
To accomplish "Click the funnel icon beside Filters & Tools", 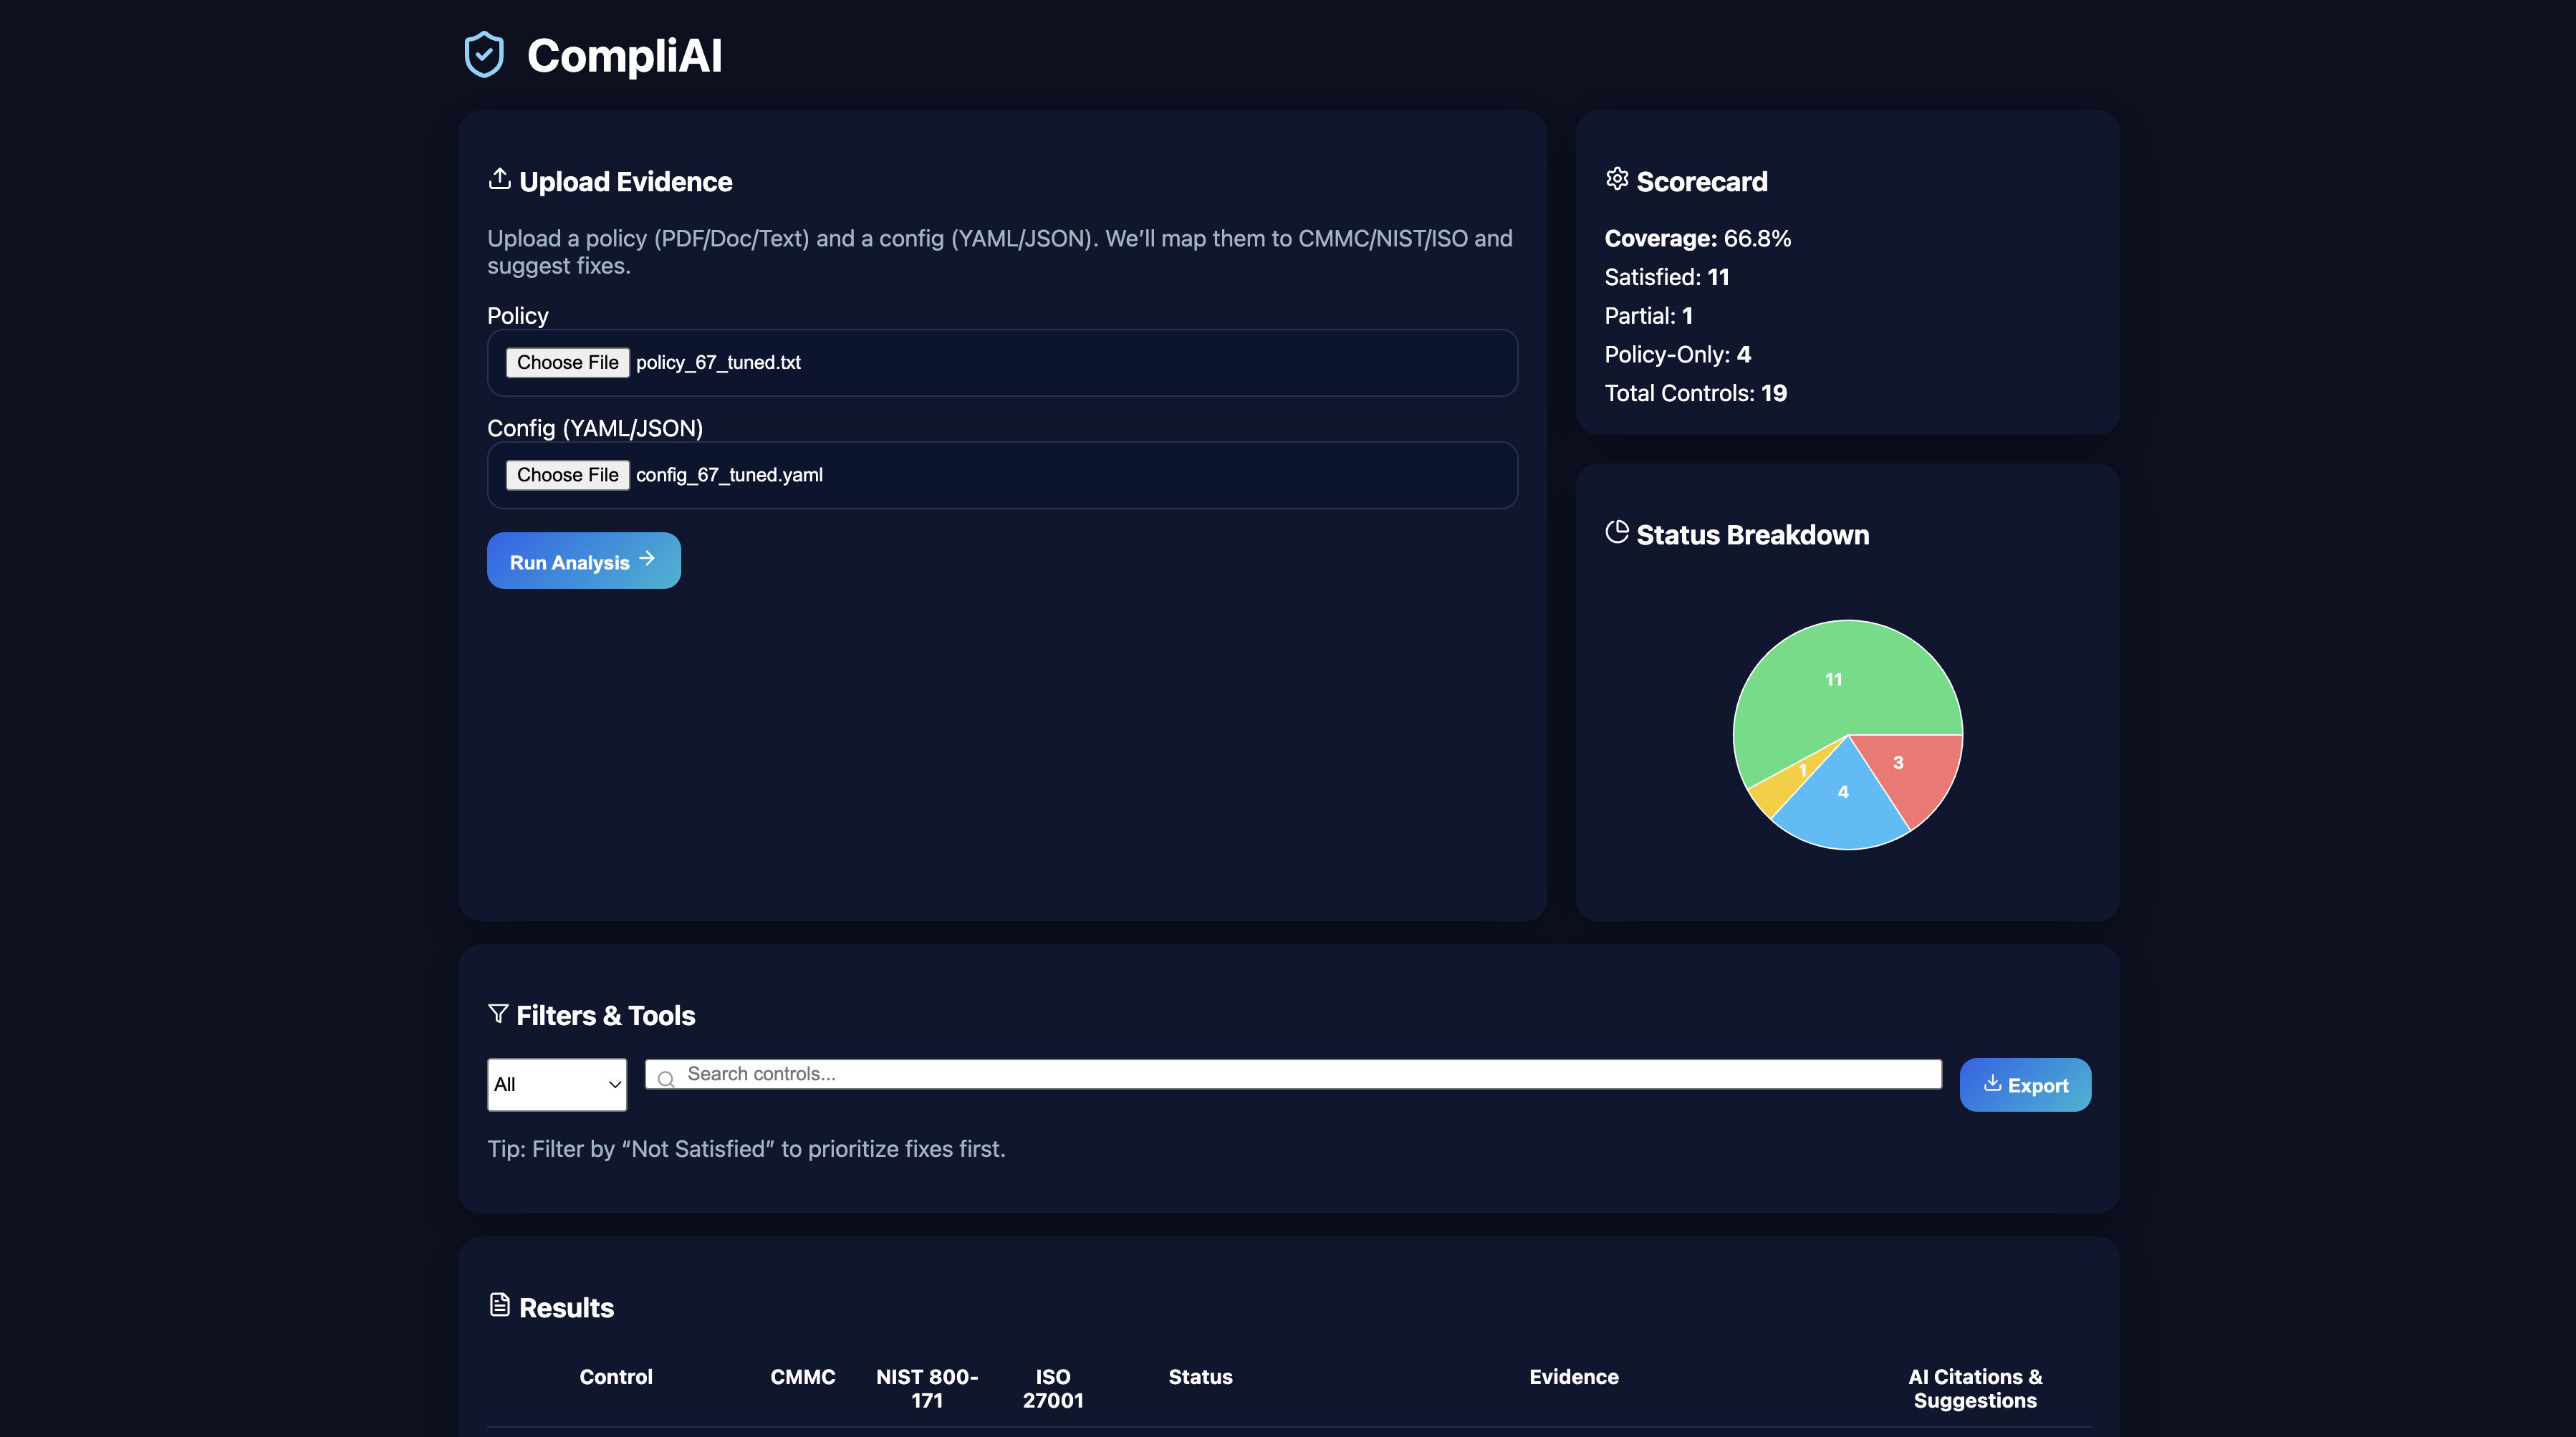I will coord(498,1013).
